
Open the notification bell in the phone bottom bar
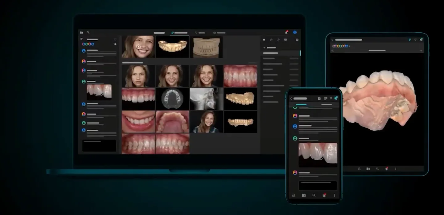(324, 195)
